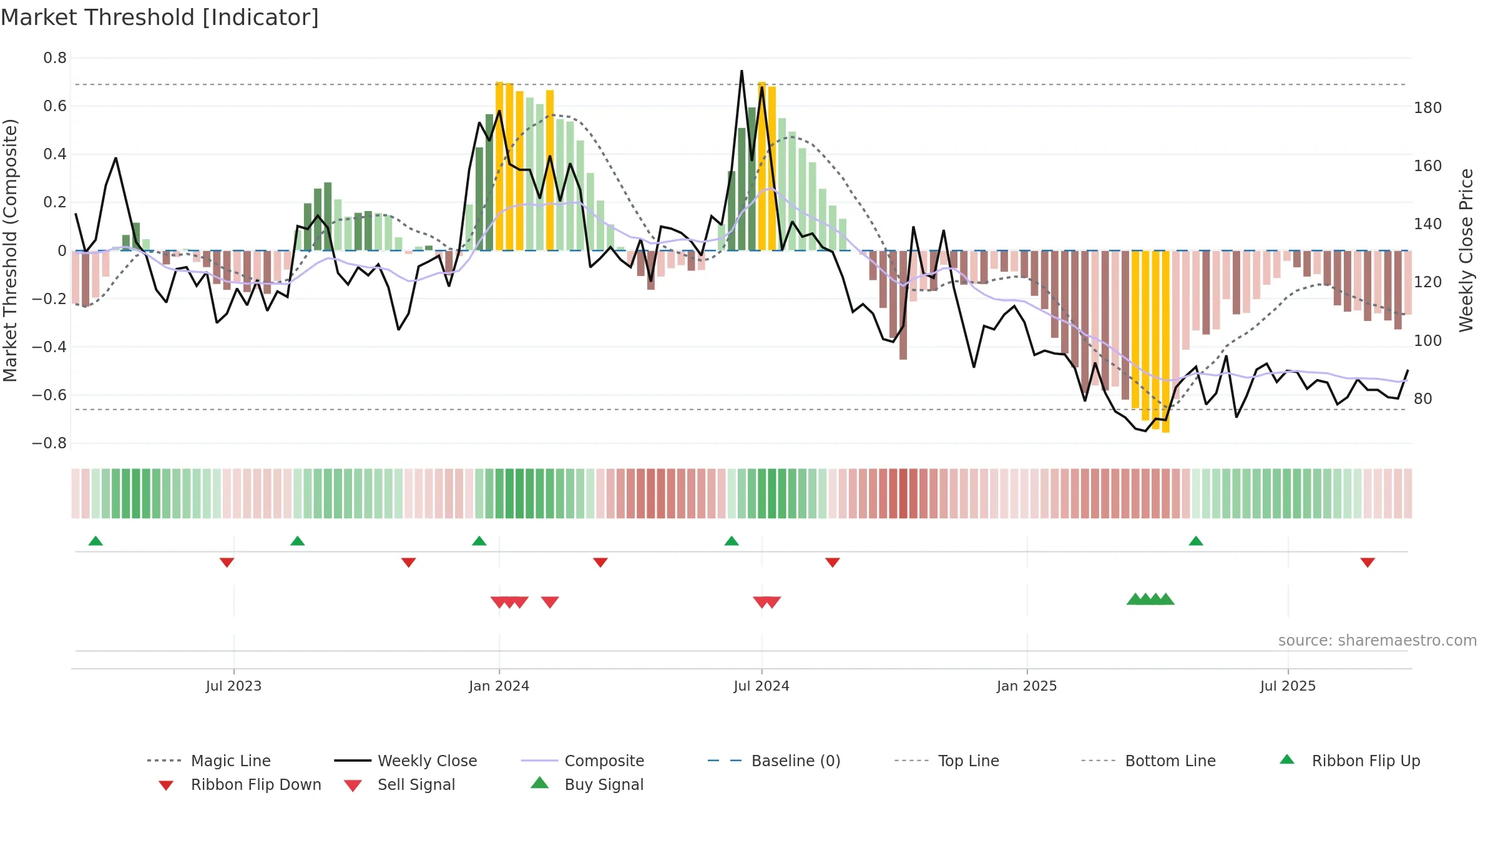The width and height of the screenshot is (1498, 843).
Task: Click the Ribbon Flip Down marker near August 2025
Action: pyautogui.click(x=1368, y=563)
